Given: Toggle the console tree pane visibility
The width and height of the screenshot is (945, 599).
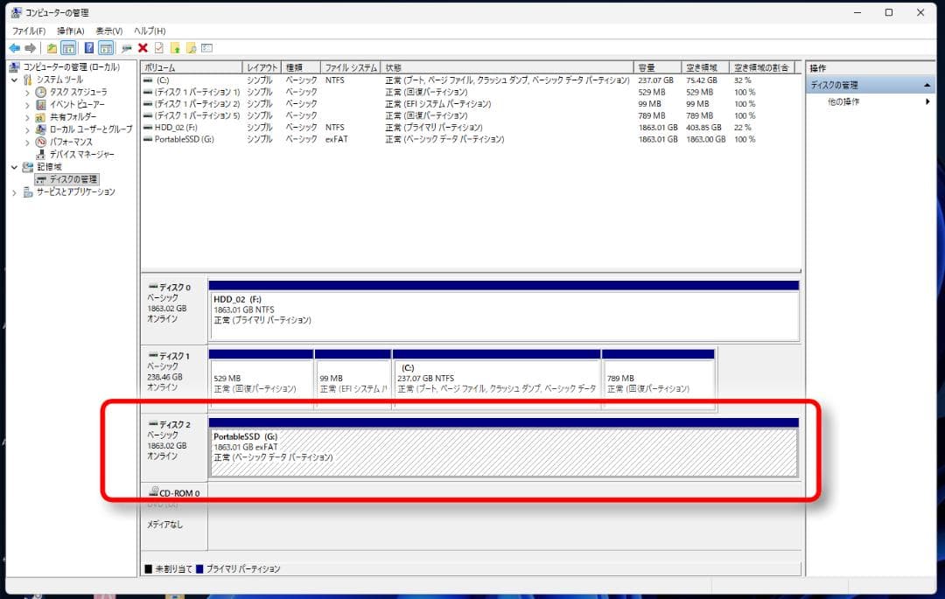Looking at the screenshot, I should click(x=67, y=48).
